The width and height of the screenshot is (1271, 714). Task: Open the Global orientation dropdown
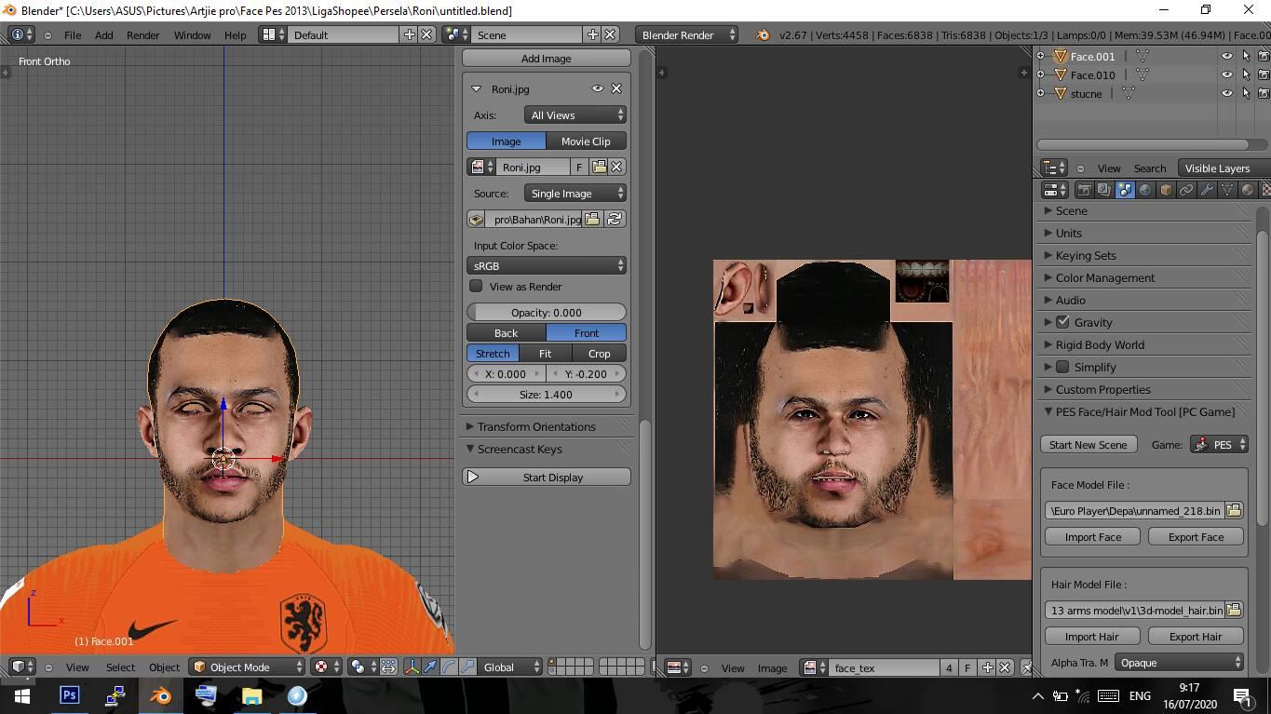510,667
